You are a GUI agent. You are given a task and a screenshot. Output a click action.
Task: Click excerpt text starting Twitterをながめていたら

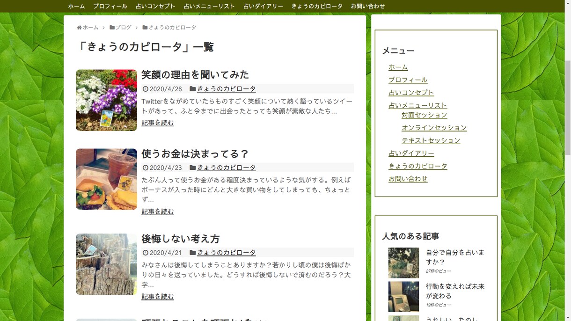click(x=247, y=106)
